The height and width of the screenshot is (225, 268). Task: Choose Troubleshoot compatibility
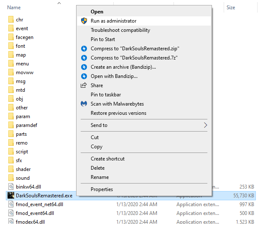click(x=120, y=30)
